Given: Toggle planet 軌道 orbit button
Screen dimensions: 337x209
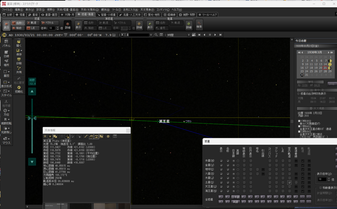Looking at the screenshot, I should [x=33, y=23].
